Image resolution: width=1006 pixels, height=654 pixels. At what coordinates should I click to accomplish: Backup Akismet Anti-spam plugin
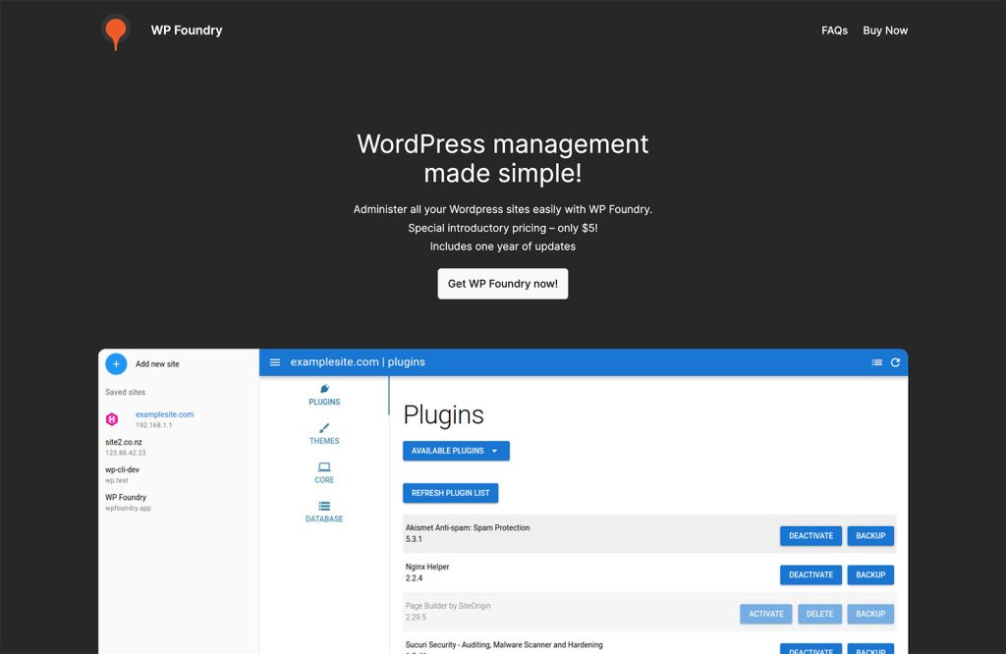(870, 536)
